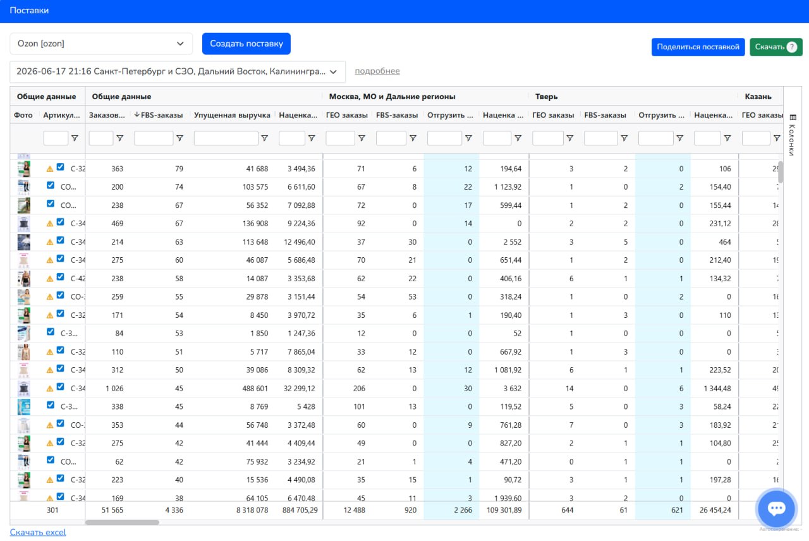Click filter icon under Артикул column
This screenshot has height=541, width=809.
tap(75, 138)
